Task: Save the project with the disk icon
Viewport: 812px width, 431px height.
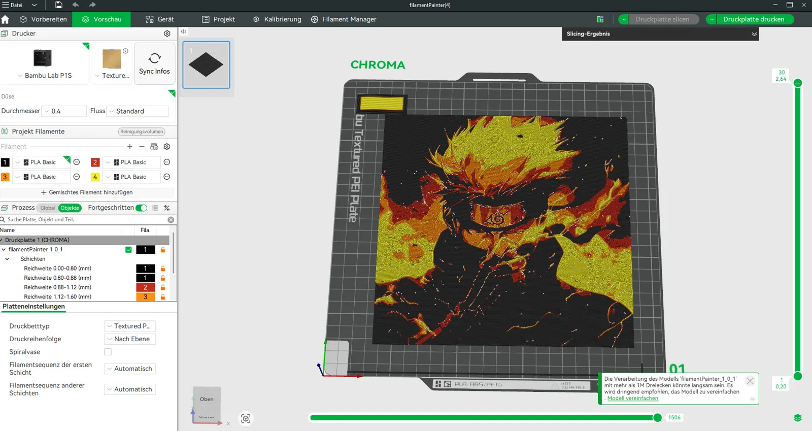Action: tap(59, 5)
